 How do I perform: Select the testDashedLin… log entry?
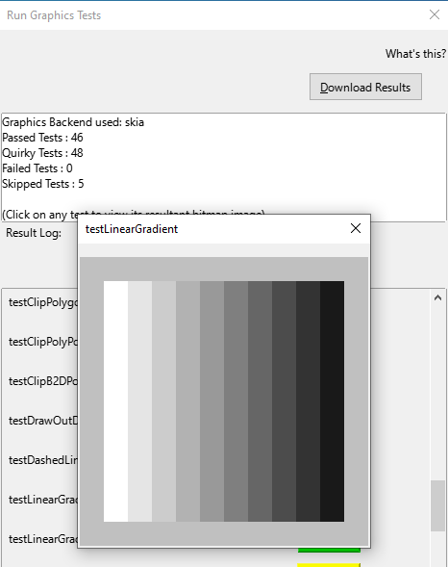tap(43, 460)
